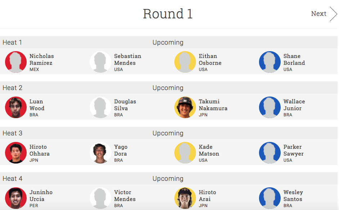The height and width of the screenshot is (210, 339).
Task: Click Eithan Osborne's yellow avatar icon
Action: click(185, 62)
